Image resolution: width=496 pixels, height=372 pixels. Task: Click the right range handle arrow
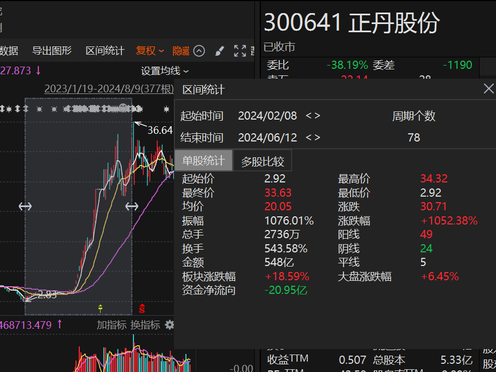tap(132, 206)
